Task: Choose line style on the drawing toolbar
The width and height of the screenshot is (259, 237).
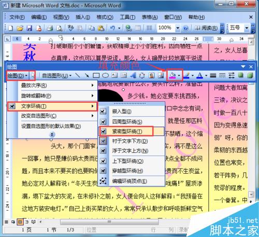Action: (x=213, y=75)
